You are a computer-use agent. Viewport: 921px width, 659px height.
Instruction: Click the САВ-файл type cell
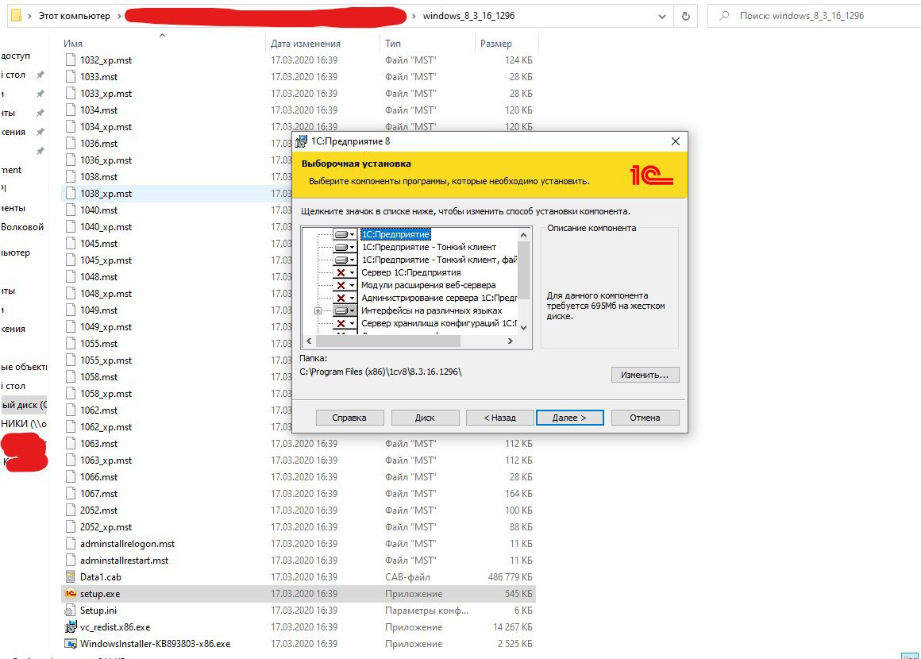[407, 576]
